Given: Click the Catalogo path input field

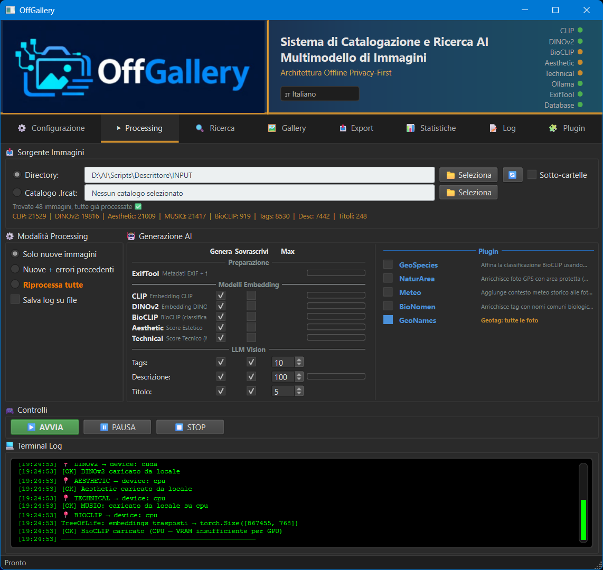Looking at the screenshot, I should (x=260, y=193).
